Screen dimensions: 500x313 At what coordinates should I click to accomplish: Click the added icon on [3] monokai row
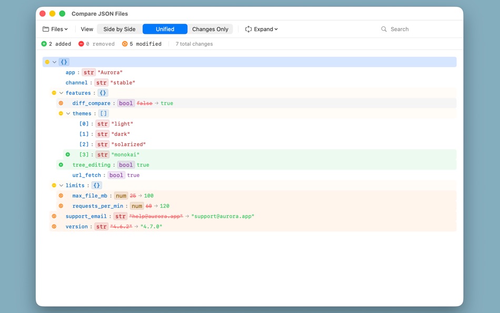click(x=67, y=154)
